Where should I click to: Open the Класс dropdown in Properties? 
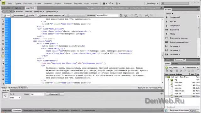pos(37,94)
